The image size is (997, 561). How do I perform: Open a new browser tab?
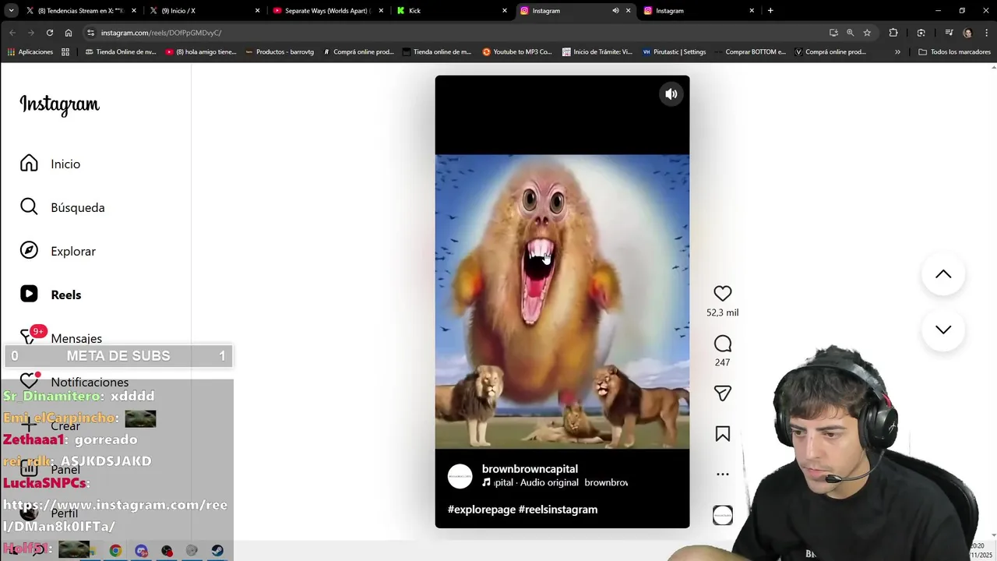pos(770,11)
